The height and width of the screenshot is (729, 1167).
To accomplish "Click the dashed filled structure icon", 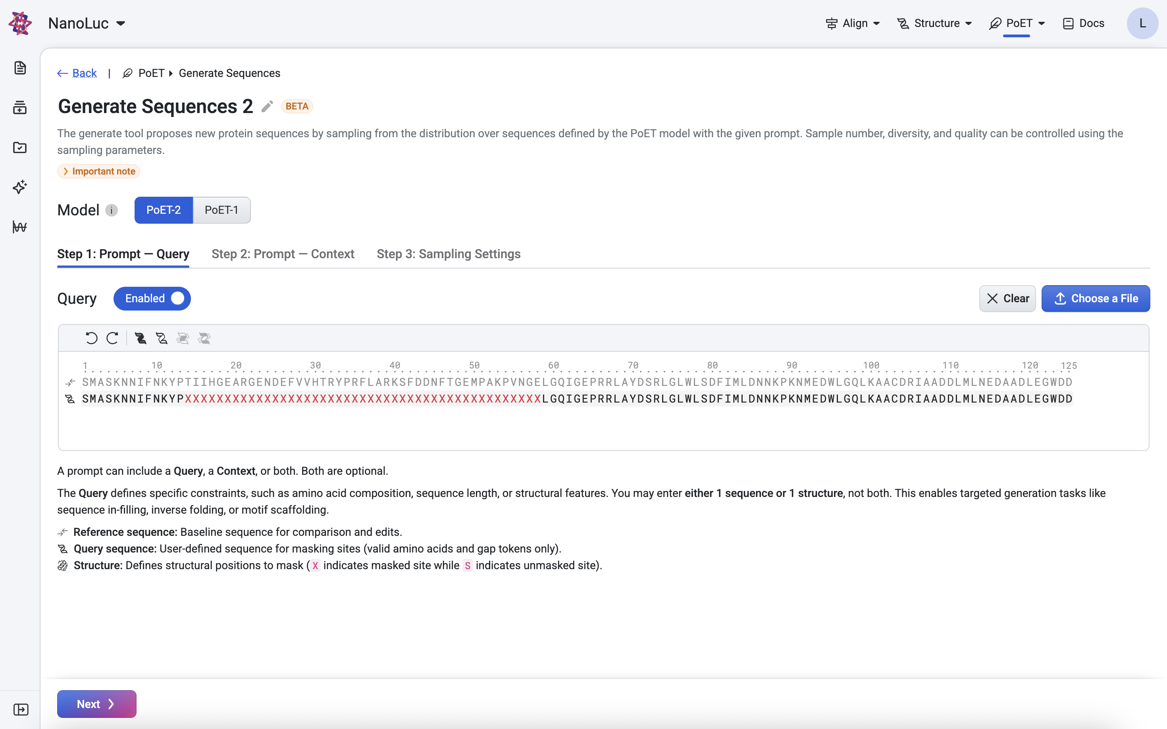I will [204, 338].
